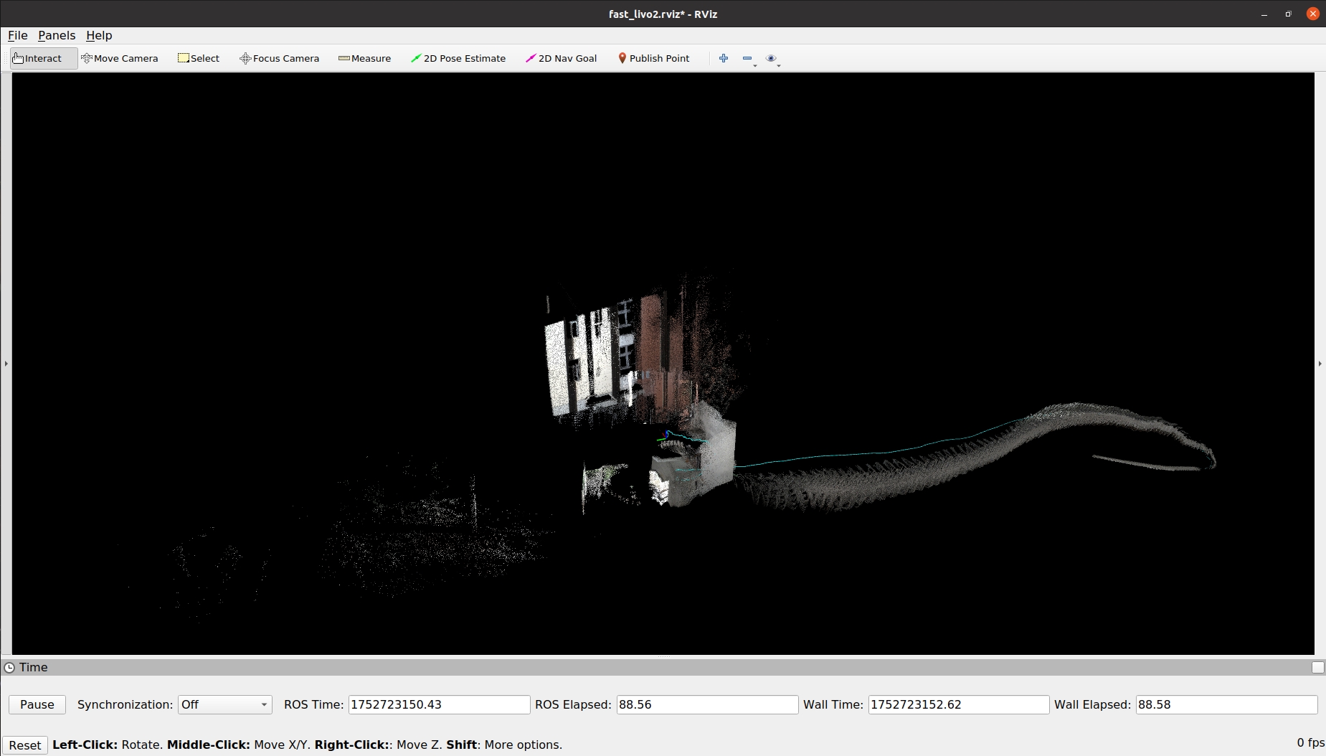Expand the left collapsed side panel
1326x756 pixels.
(x=6, y=364)
